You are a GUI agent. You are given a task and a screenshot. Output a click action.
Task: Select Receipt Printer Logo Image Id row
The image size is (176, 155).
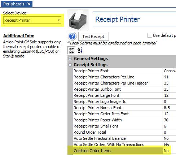(x=124, y=102)
